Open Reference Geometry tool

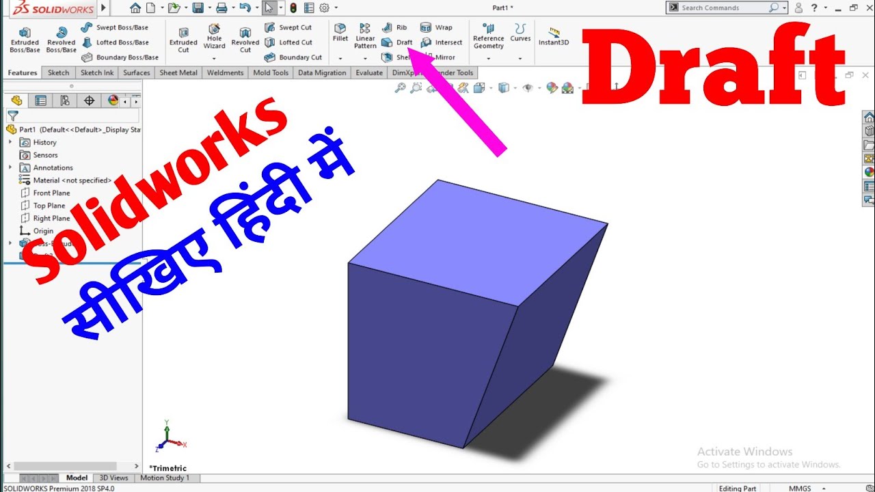click(x=488, y=37)
